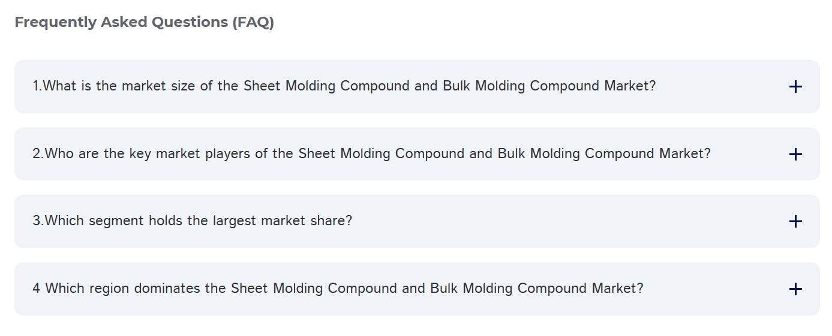Screen dimensions: 832x336
Task: Click the plus icon for region dominates question
Action: [x=795, y=289]
